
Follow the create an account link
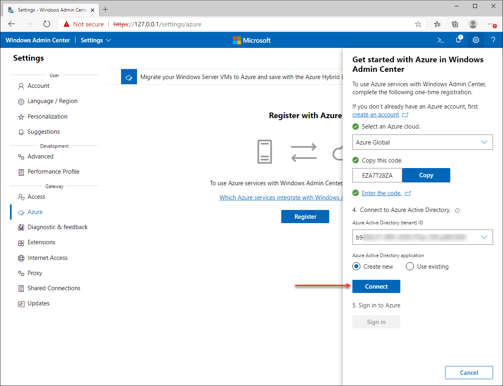click(376, 114)
